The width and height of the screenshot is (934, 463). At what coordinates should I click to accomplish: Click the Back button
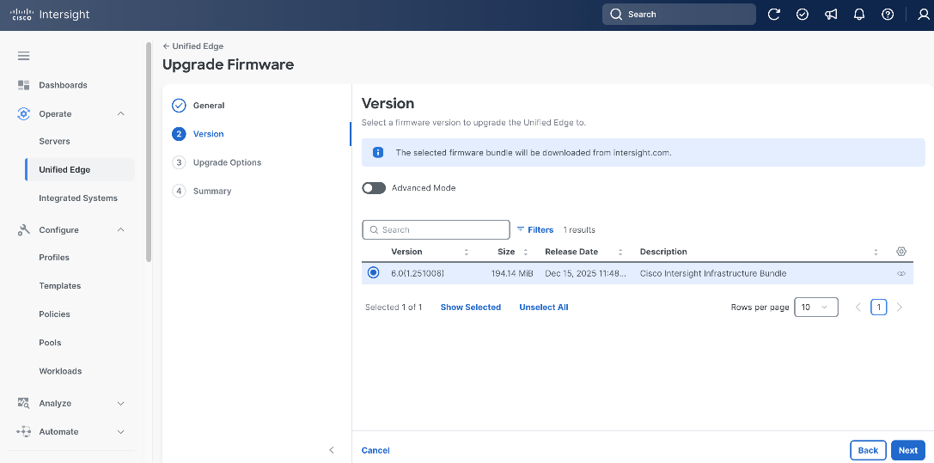click(868, 450)
